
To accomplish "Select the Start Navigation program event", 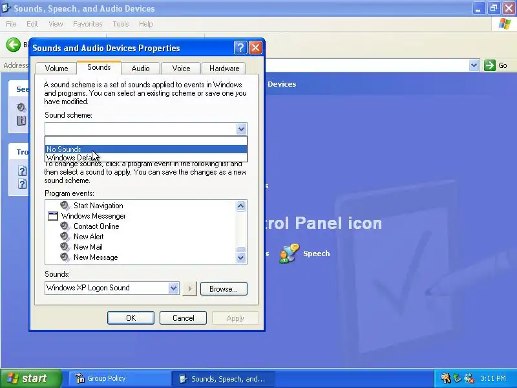I will point(98,206).
